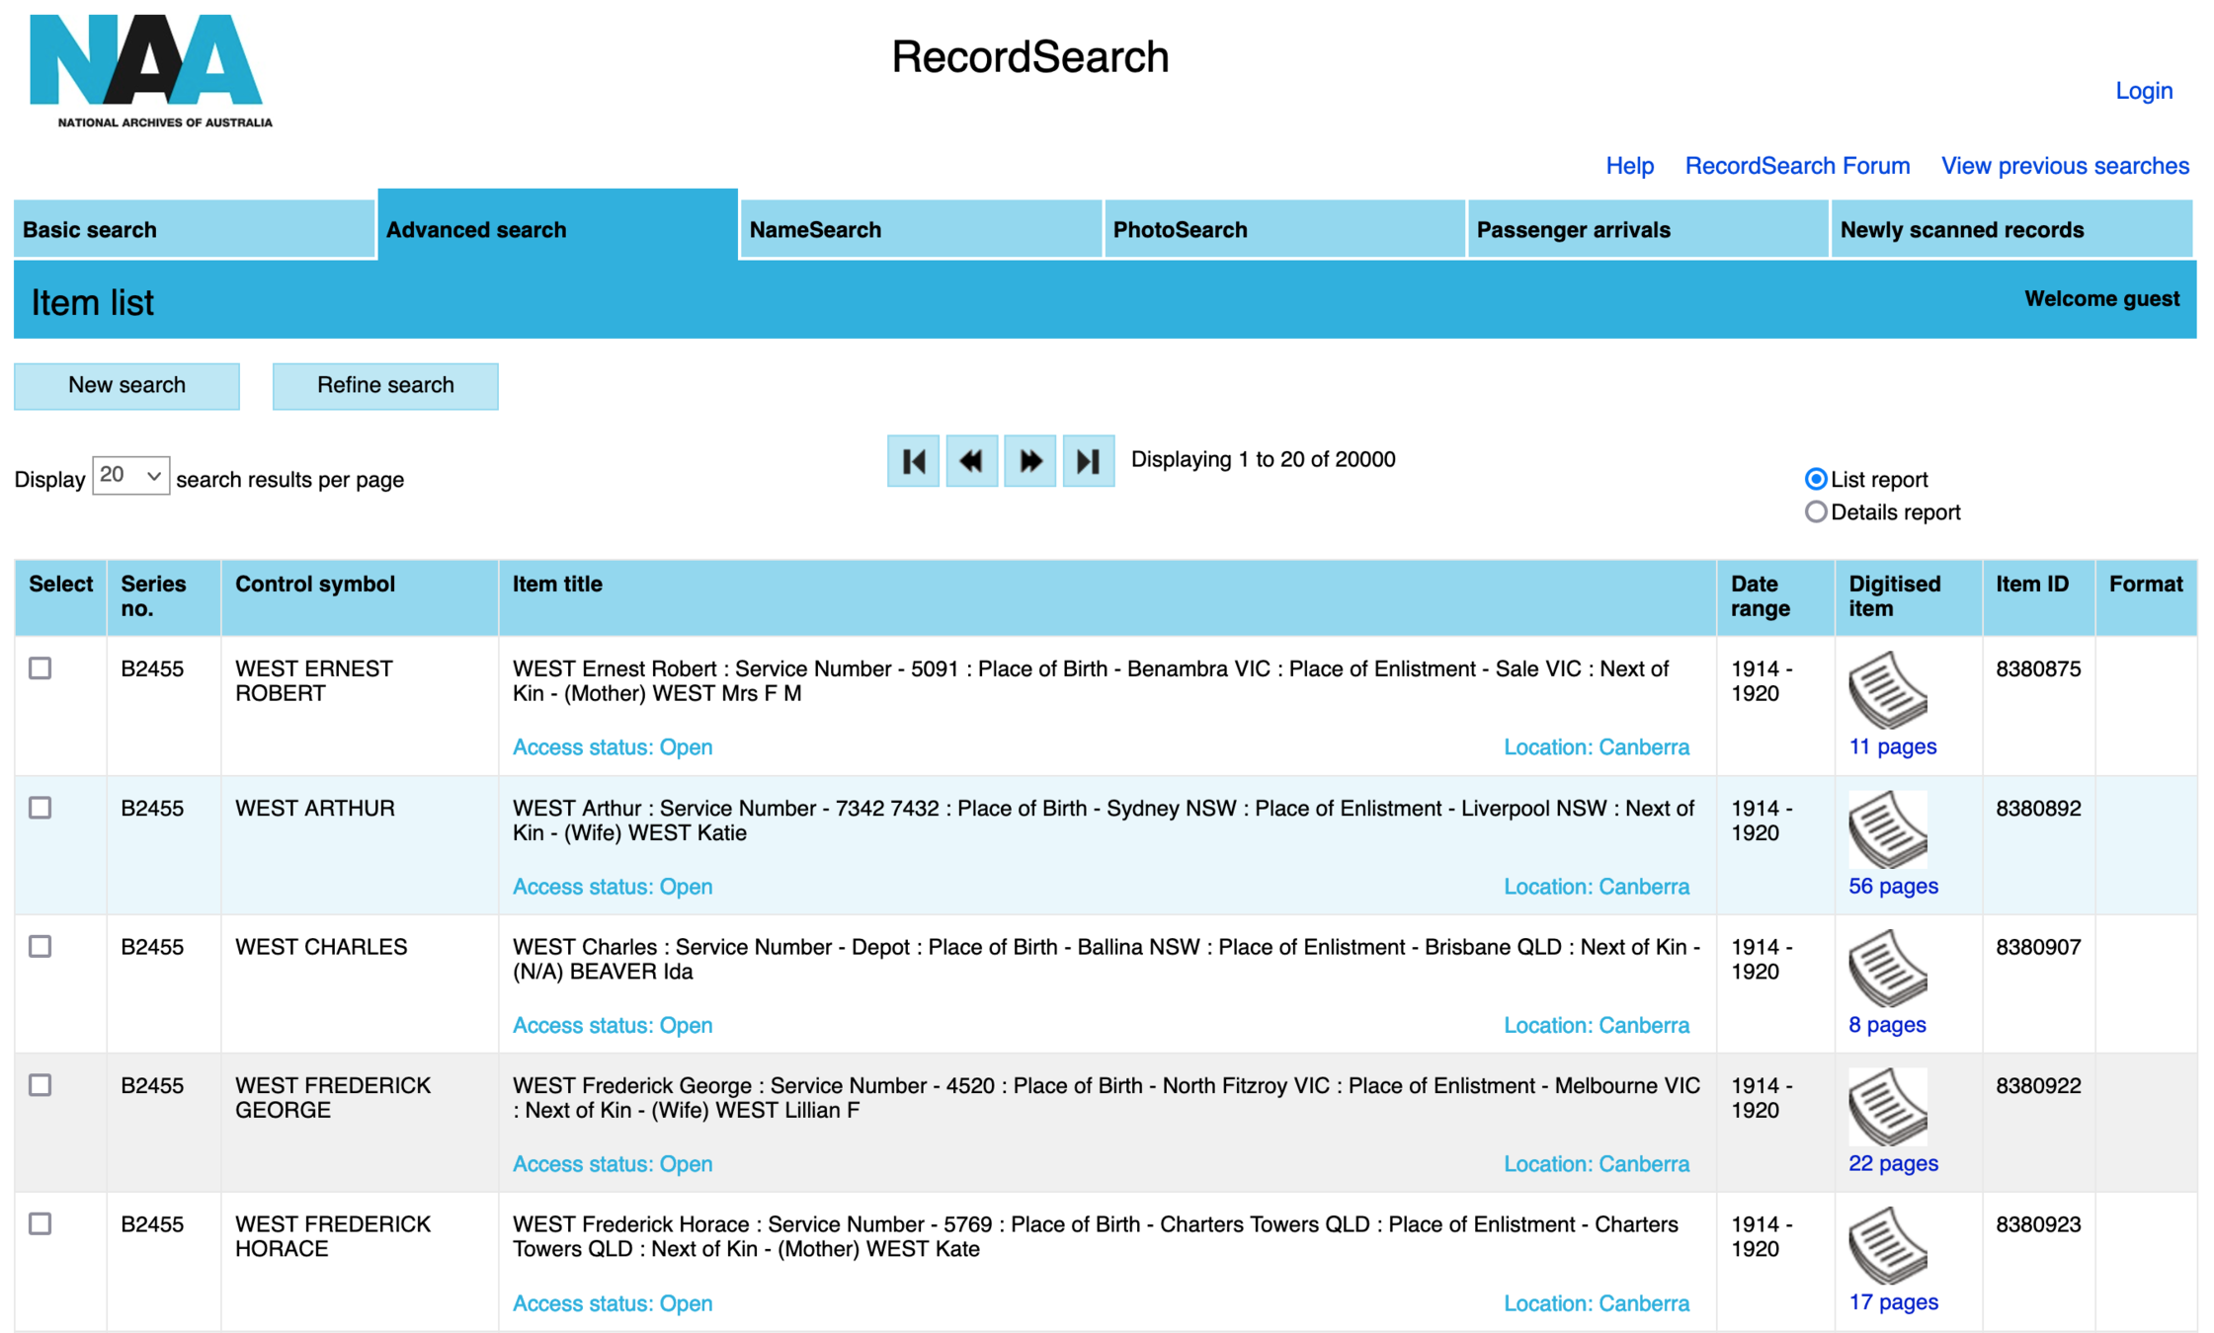Select the WEST CHARLES row checkbox
The image size is (2214, 1333).
[41, 946]
